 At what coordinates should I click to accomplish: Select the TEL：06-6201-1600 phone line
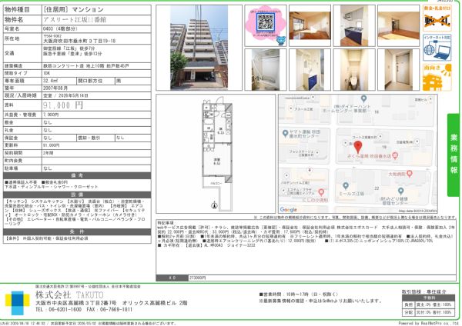(59, 310)
